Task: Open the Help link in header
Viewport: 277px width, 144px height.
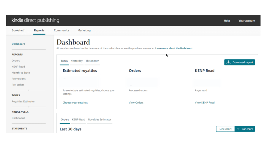Action: point(227,20)
